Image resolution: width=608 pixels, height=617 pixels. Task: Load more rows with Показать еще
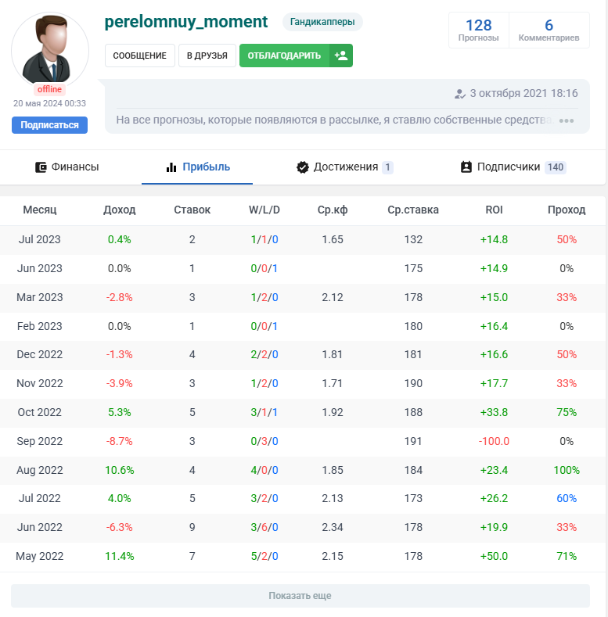click(x=300, y=596)
